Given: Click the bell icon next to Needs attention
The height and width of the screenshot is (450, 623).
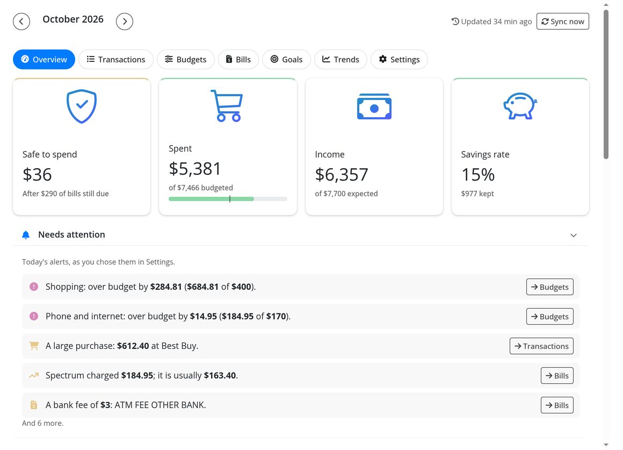Looking at the screenshot, I should click(x=26, y=235).
